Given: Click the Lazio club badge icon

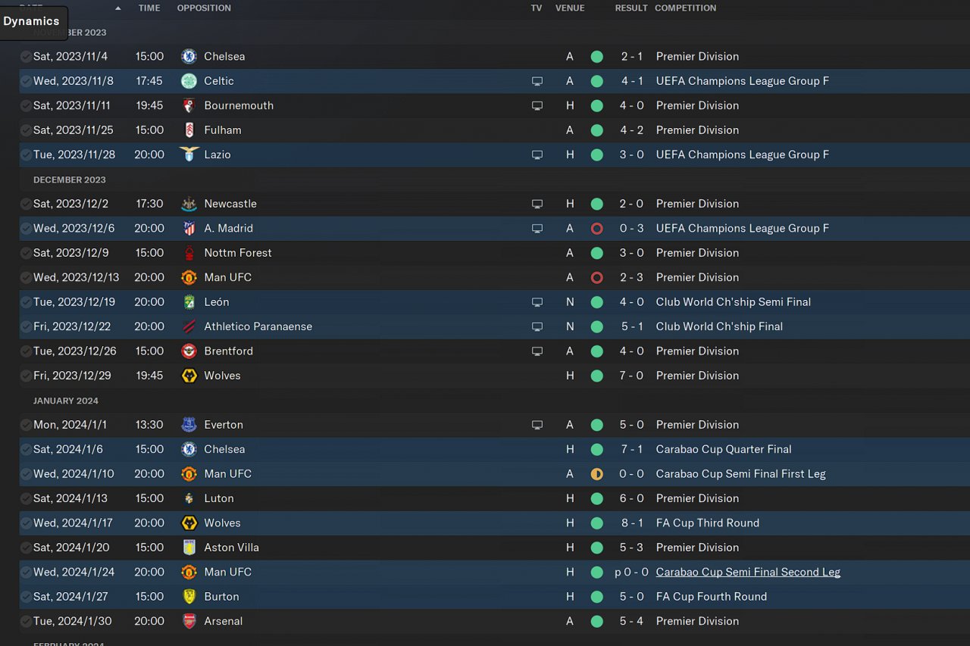Looking at the screenshot, I should tap(189, 154).
